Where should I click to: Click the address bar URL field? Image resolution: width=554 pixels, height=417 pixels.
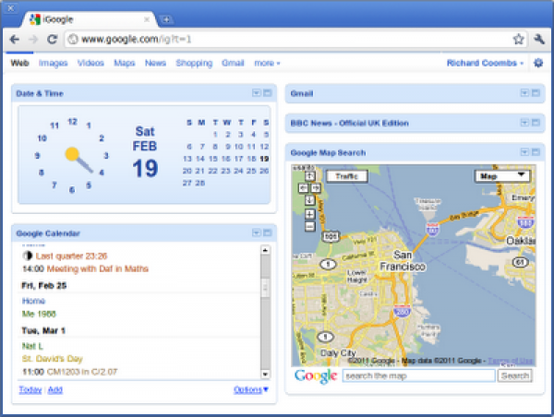coord(290,39)
